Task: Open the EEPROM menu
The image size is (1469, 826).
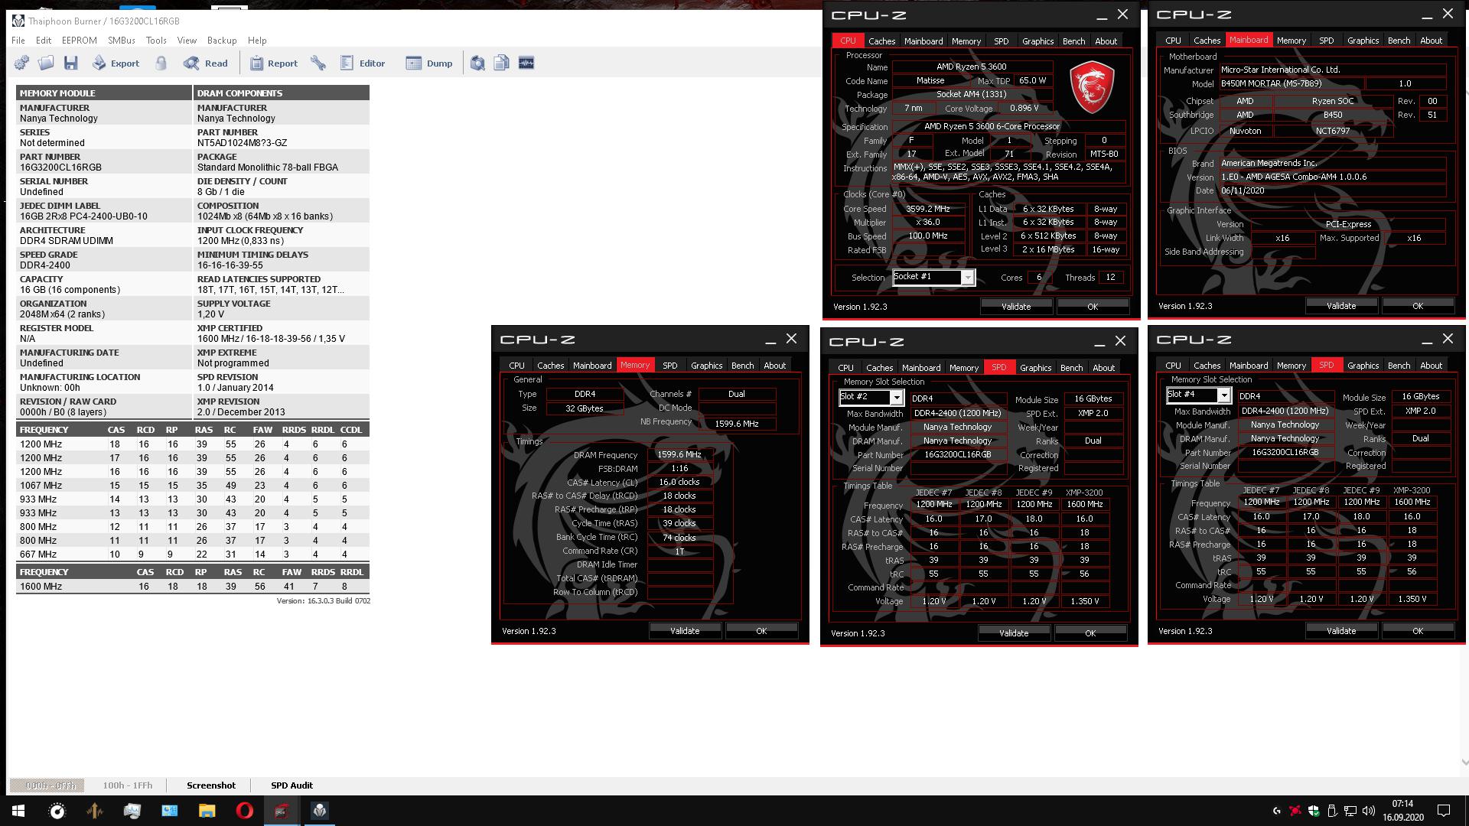Action: tap(80, 41)
